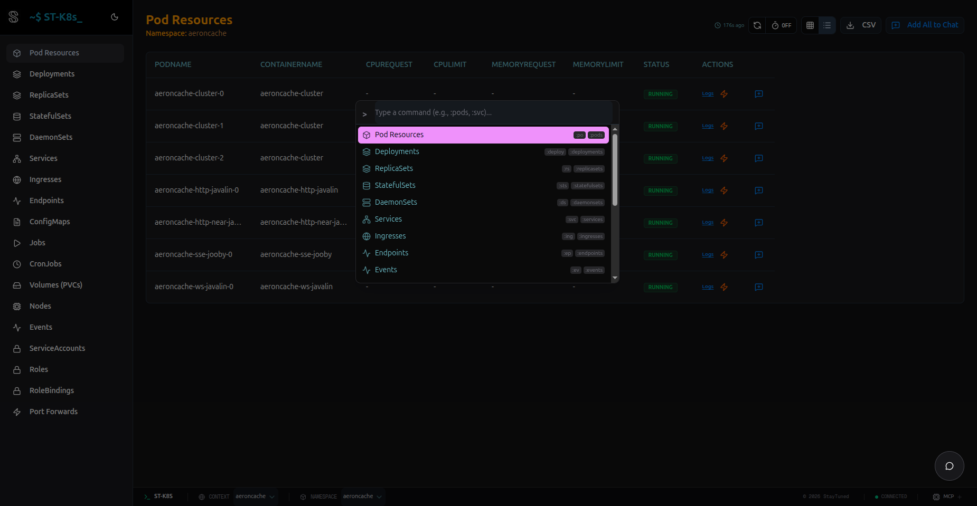
Task: Click RoleBindings lock icon in sidebar
Action: click(x=17, y=390)
